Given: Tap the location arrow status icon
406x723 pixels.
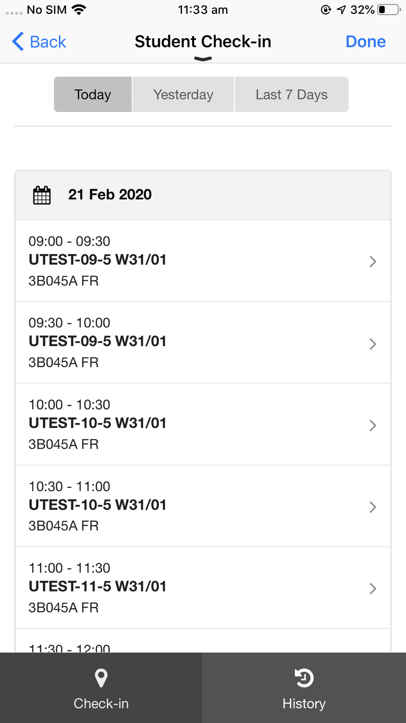Looking at the screenshot, I should pos(341,10).
